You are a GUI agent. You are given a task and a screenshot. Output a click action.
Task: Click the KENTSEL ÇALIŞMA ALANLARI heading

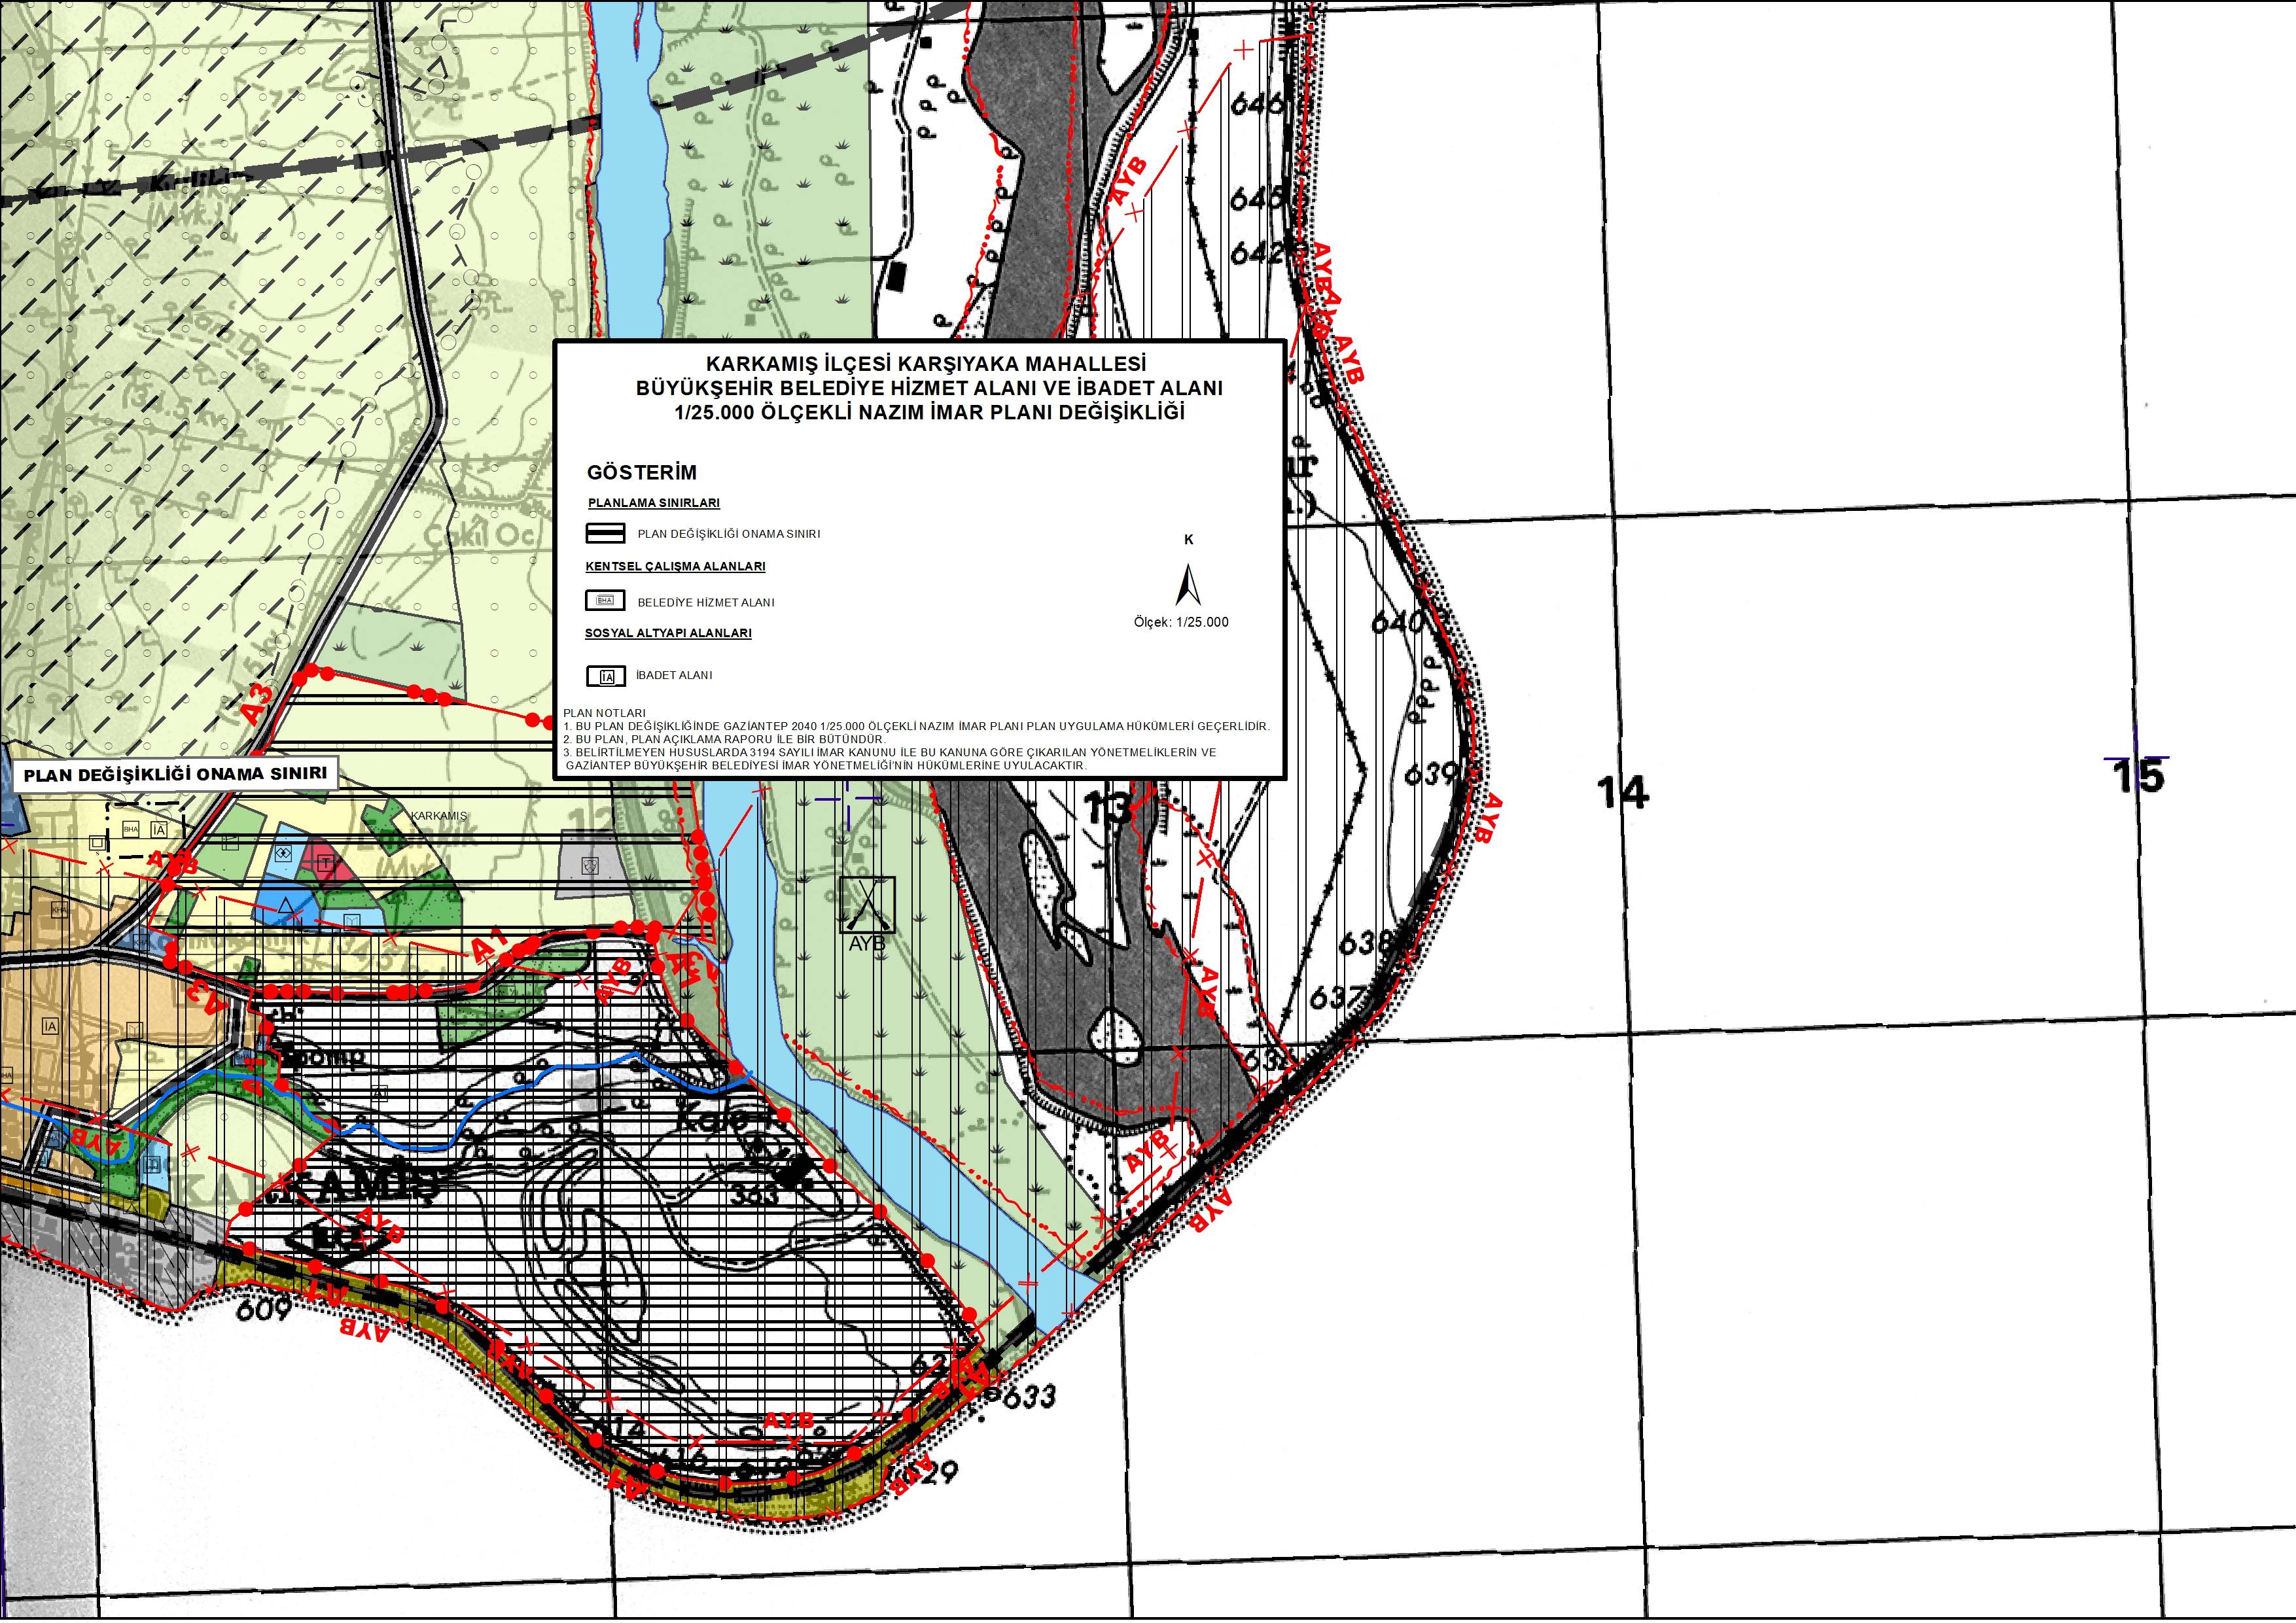click(675, 566)
